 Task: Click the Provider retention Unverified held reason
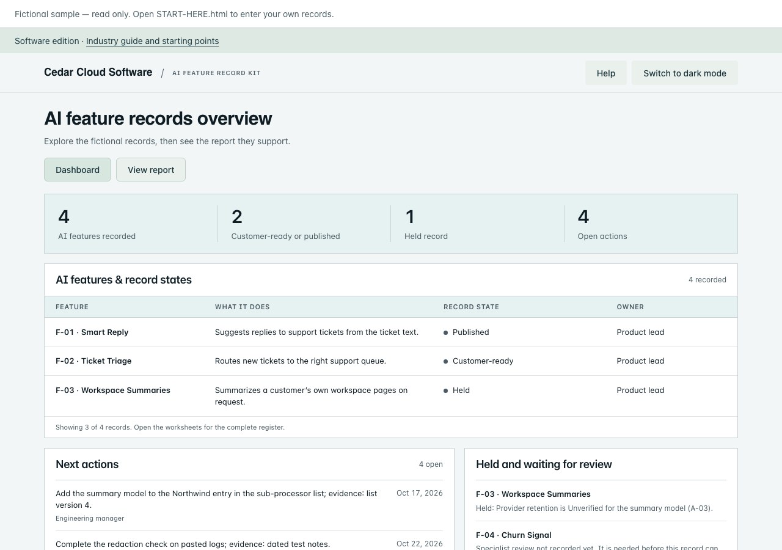click(594, 508)
